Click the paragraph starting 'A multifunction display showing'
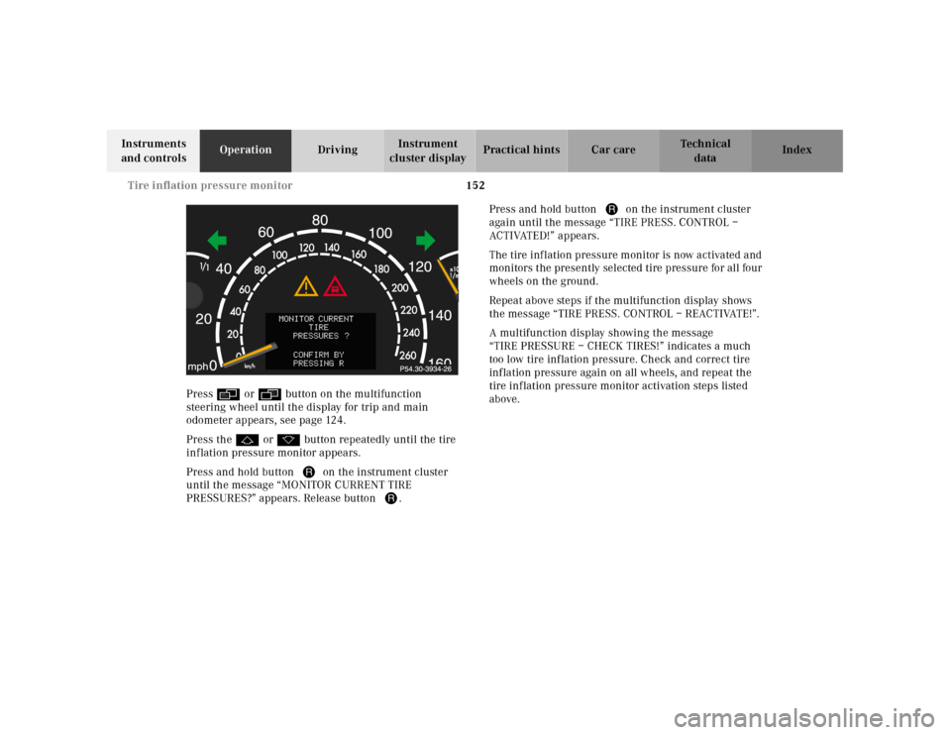Image resolution: width=951 pixels, height=735 pixels. (620, 367)
